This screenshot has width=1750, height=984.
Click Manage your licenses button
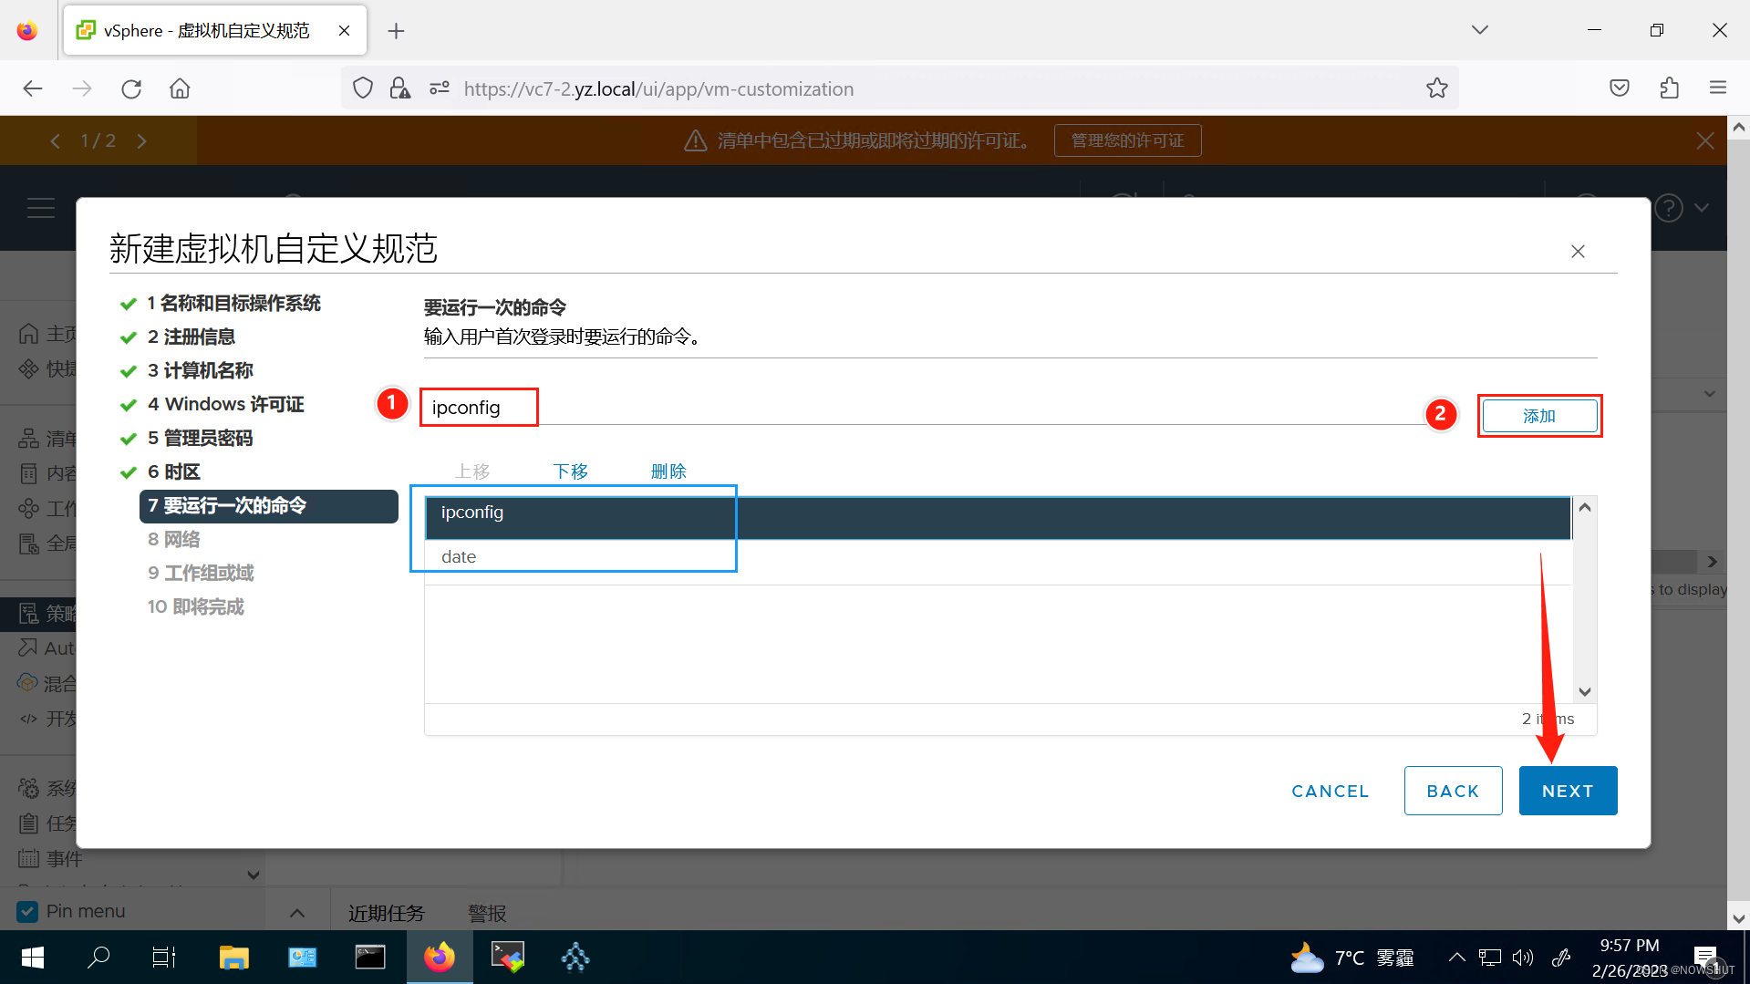[x=1127, y=140]
